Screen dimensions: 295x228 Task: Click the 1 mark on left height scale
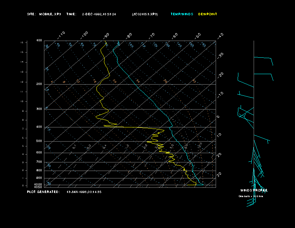coord(23,178)
